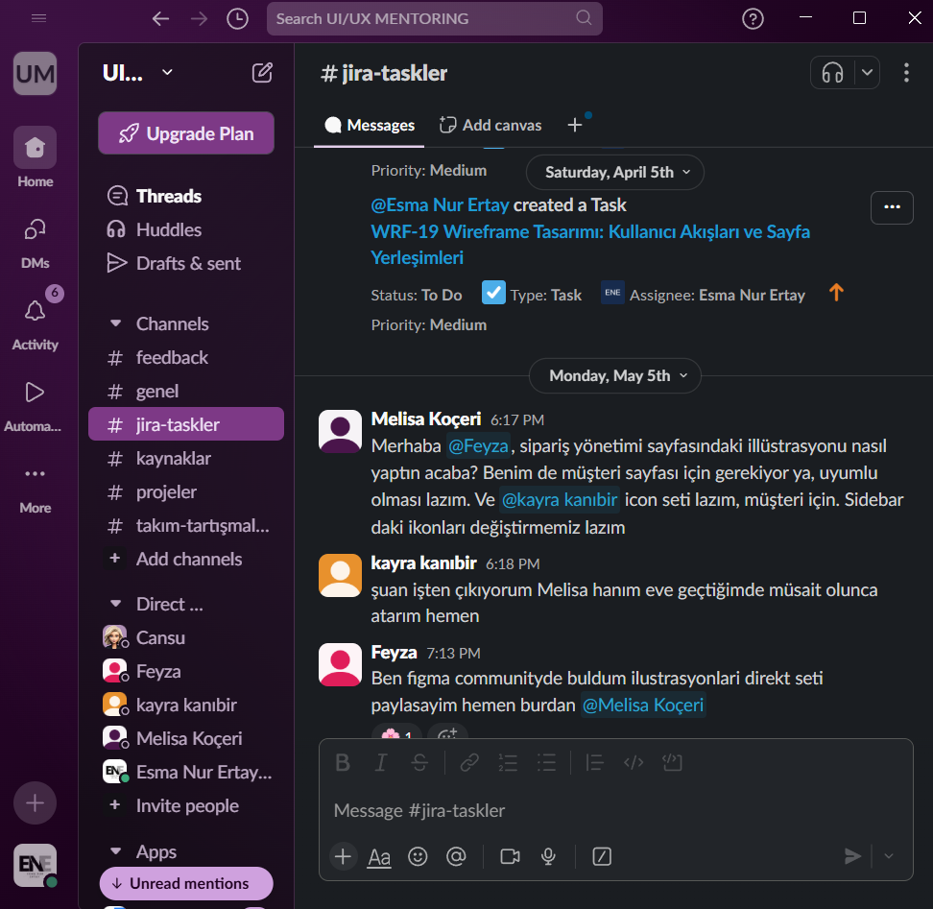Click the attachment plus icon
Image resolution: width=933 pixels, height=909 pixels.
(343, 856)
